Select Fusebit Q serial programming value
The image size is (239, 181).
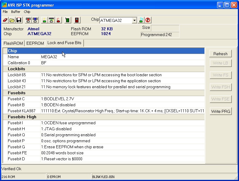coord(122,135)
